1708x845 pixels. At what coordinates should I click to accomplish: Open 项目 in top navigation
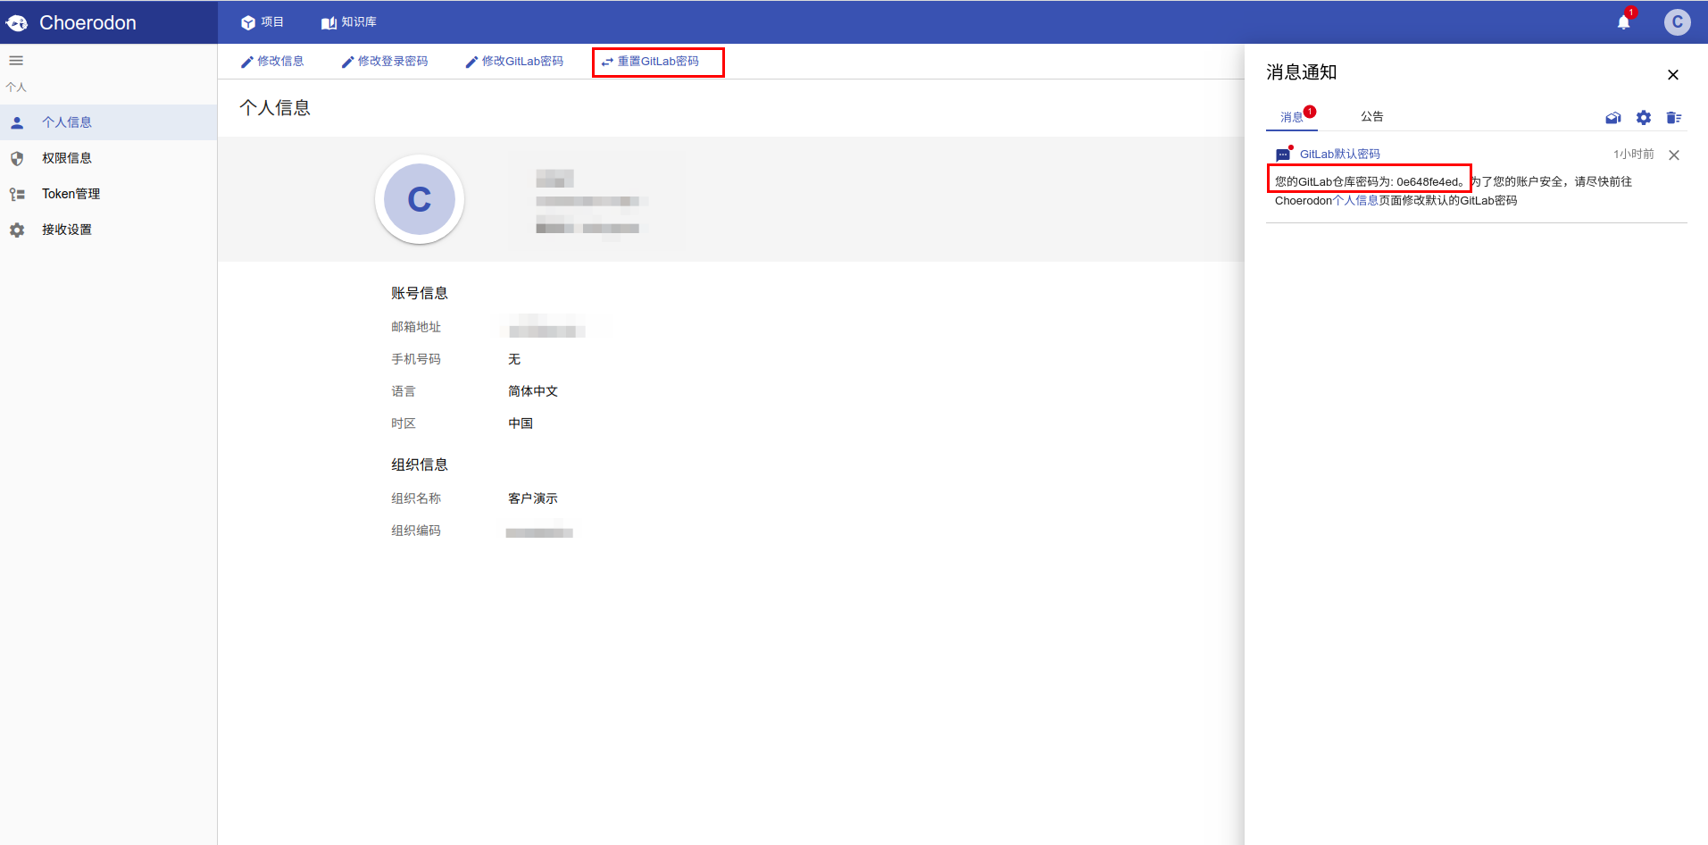[262, 22]
